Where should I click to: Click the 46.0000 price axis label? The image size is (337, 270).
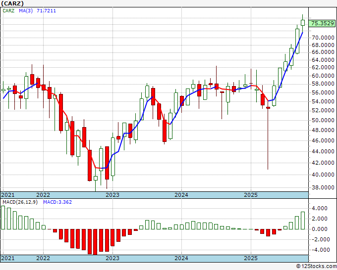point(323,140)
